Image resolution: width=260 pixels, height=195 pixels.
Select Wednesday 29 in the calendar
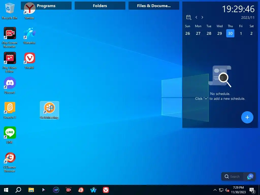pyautogui.click(x=220, y=33)
